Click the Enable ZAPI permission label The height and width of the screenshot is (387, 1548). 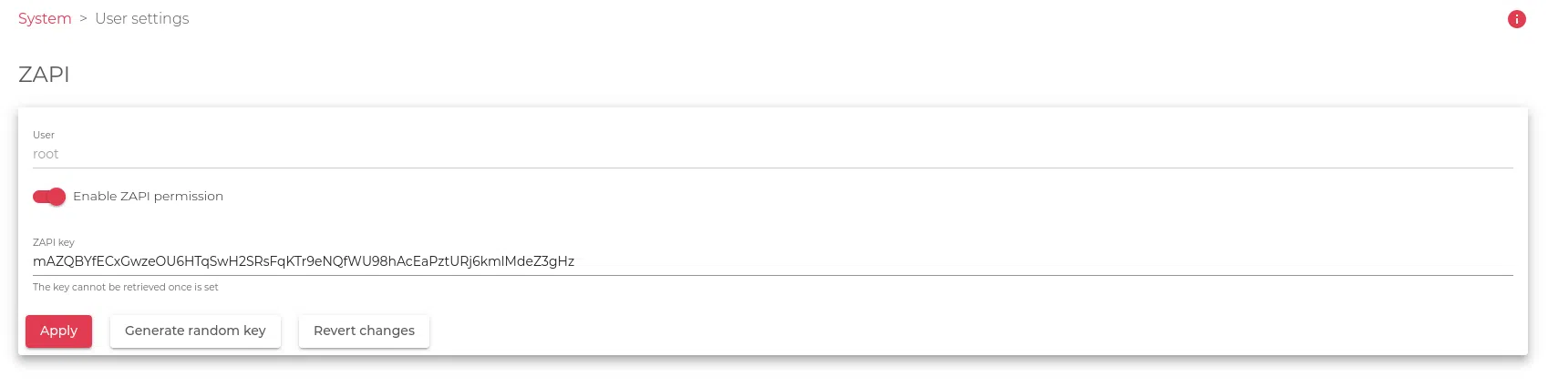click(x=148, y=197)
